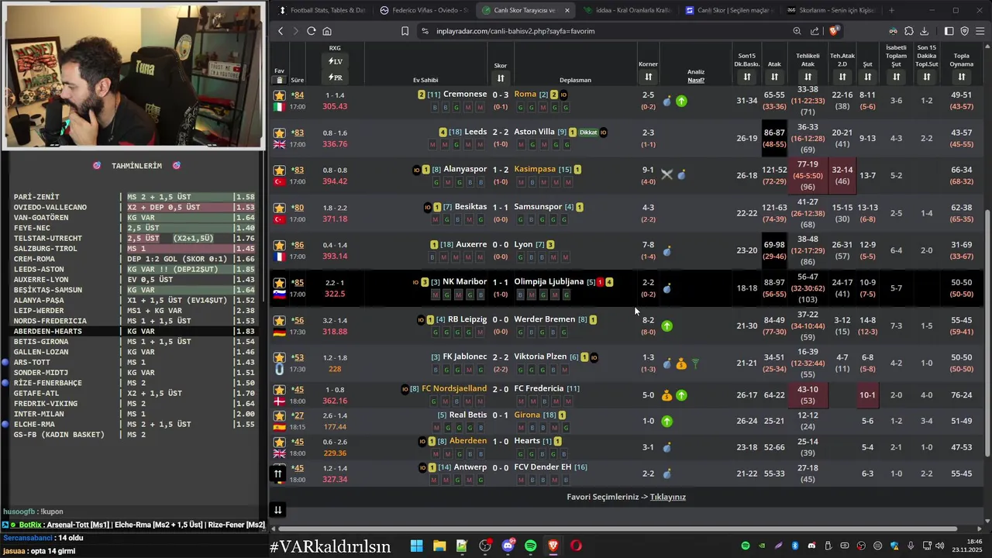
Task: Click the bomb icon in the Leeds-less Auxerre row
Action: coord(667,251)
